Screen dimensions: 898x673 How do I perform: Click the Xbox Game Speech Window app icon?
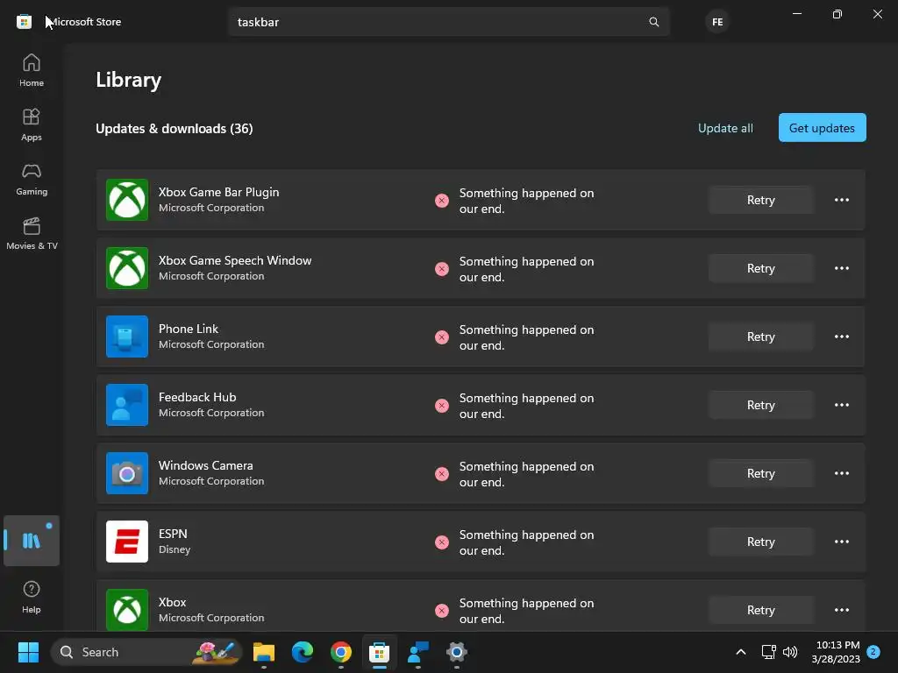tap(127, 268)
